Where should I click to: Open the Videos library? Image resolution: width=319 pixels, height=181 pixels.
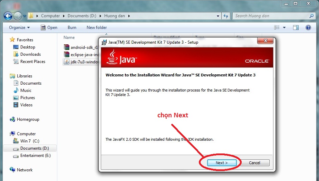coord(23,105)
